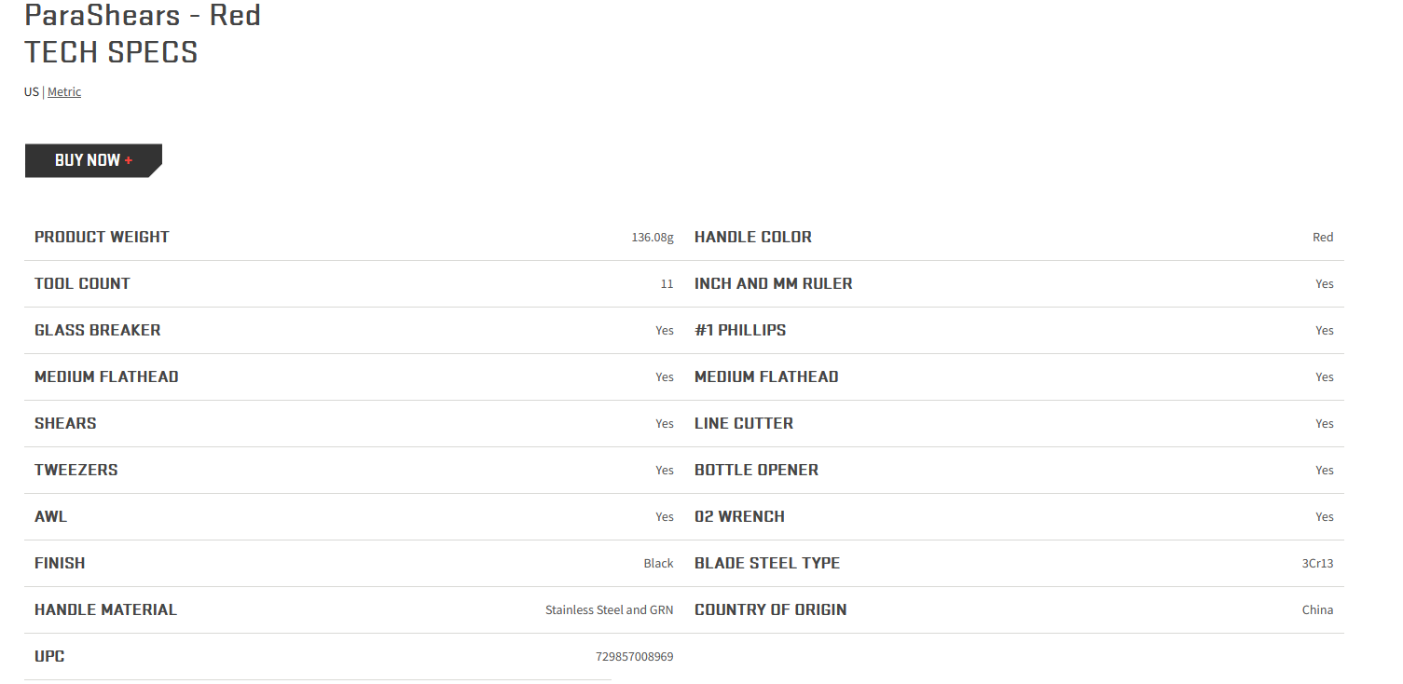Click the SHEARS spec label
Image resolution: width=1403 pixels, height=684 pixels.
[x=65, y=423]
